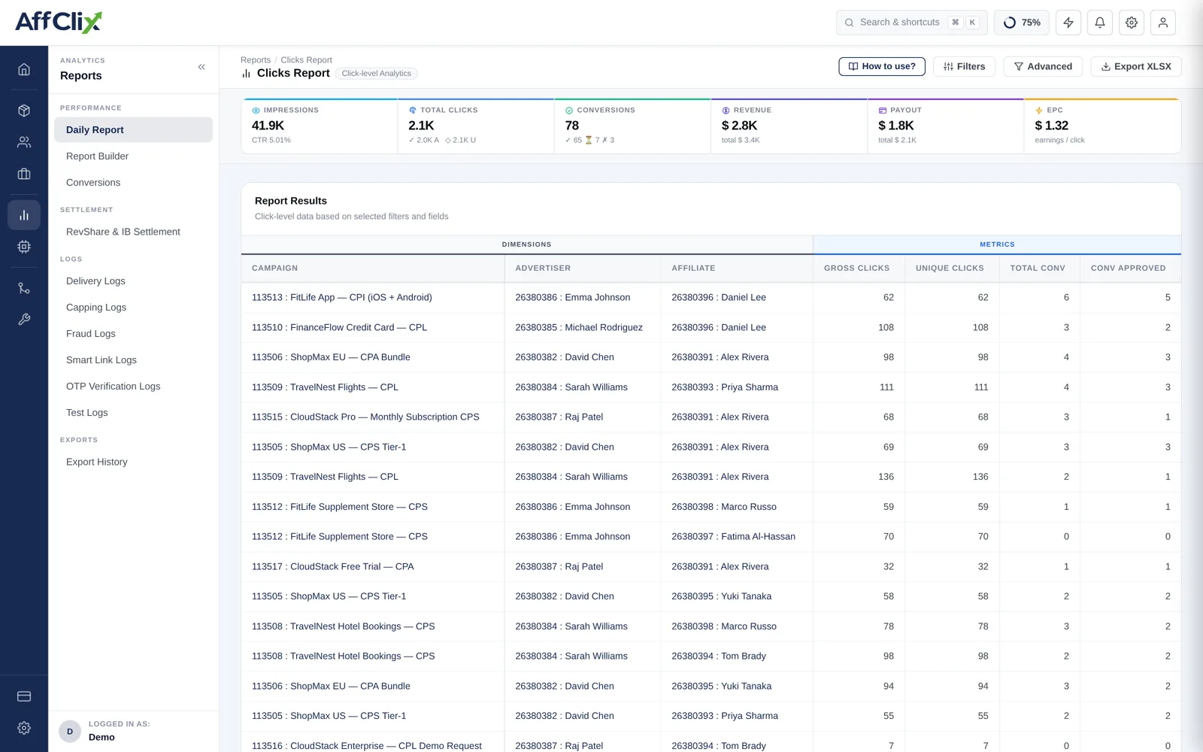Select the bar chart reports rail icon
The height and width of the screenshot is (752, 1203).
pyautogui.click(x=24, y=215)
